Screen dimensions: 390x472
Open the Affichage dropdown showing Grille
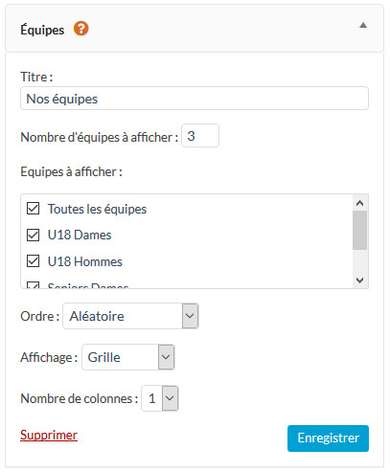coord(128,357)
